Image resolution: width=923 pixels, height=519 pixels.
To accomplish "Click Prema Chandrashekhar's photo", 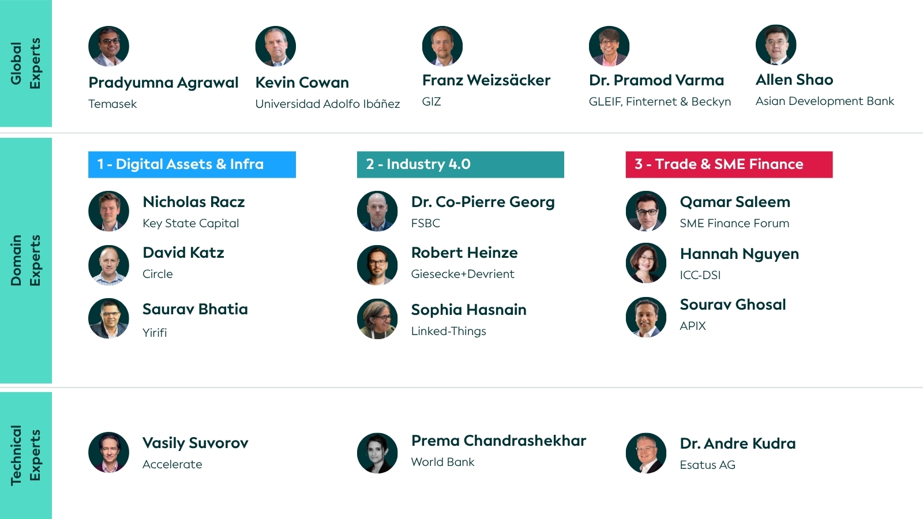I will [377, 453].
